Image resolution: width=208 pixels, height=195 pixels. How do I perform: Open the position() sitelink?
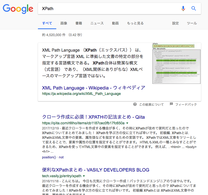point(49,157)
